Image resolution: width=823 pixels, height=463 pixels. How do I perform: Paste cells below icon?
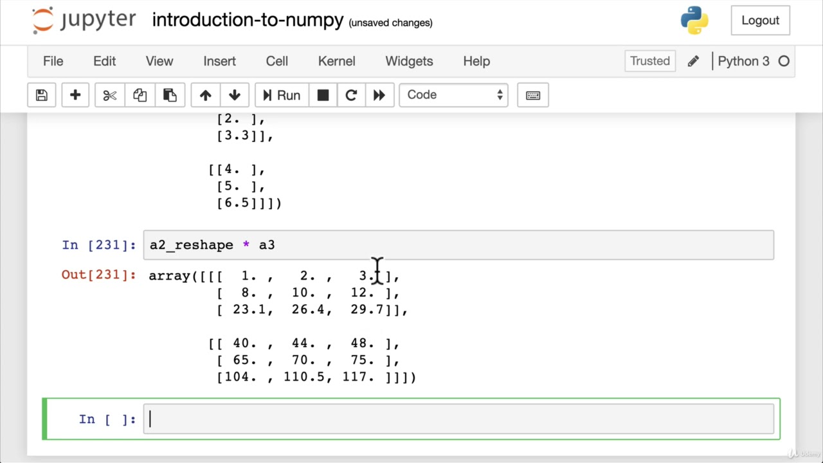tap(170, 95)
